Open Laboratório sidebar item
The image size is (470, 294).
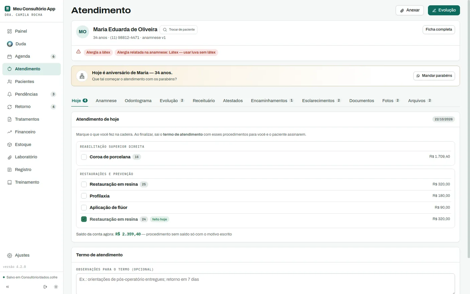click(32, 157)
